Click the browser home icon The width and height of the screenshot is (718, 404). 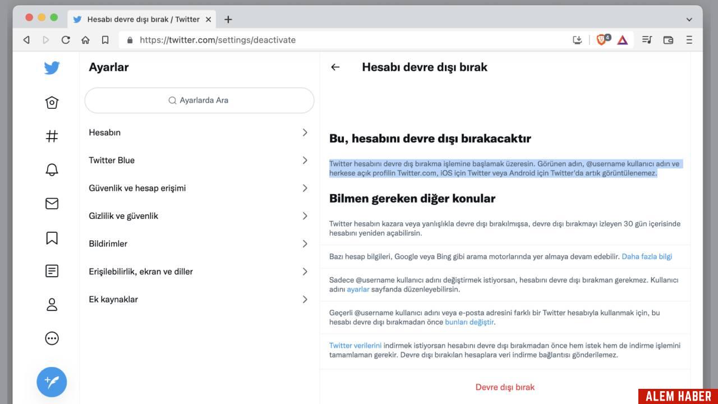85,40
